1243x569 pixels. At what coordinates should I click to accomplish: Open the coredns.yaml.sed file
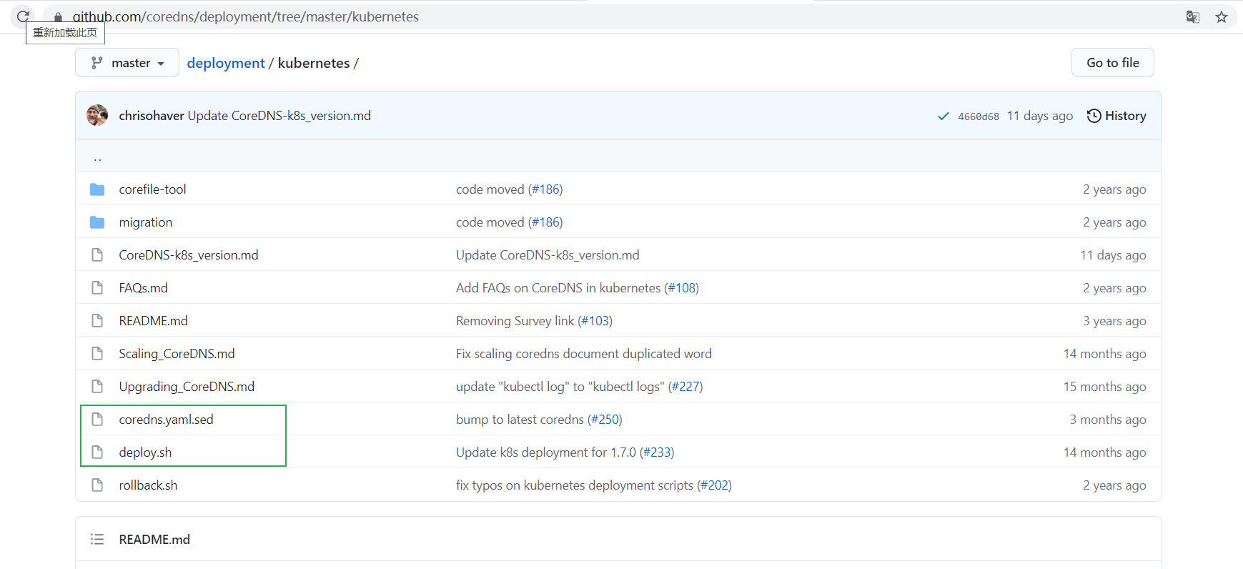point(166,420)
